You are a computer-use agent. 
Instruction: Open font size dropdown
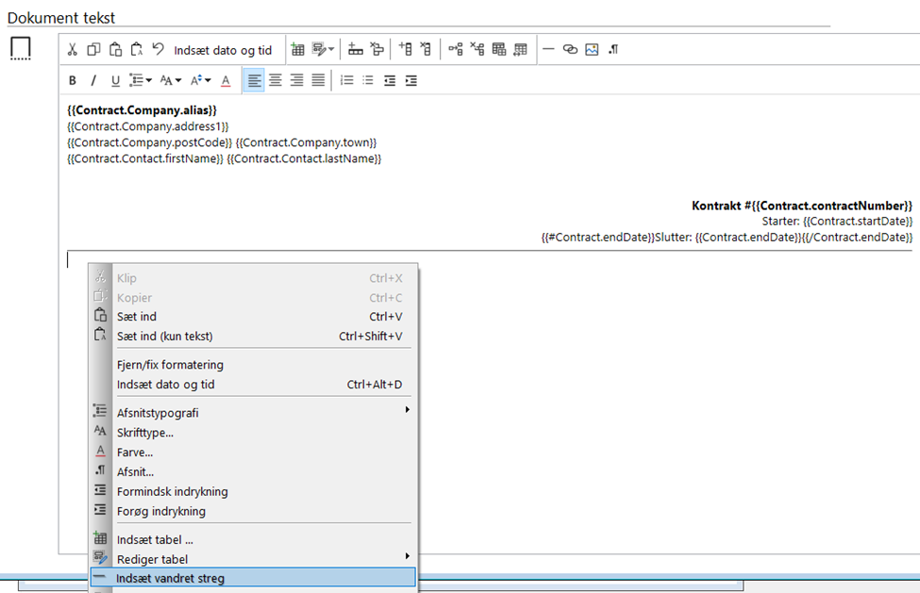coord(201,80)
